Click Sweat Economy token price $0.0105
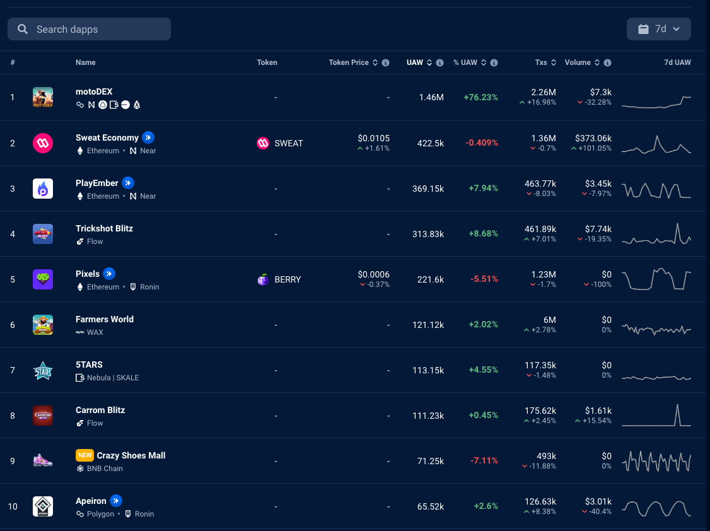The height and width of the screenshot is (531, 710). (x=373, y=138)
